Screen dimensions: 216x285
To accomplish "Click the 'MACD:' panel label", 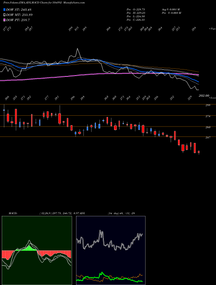I will [13, 213].
